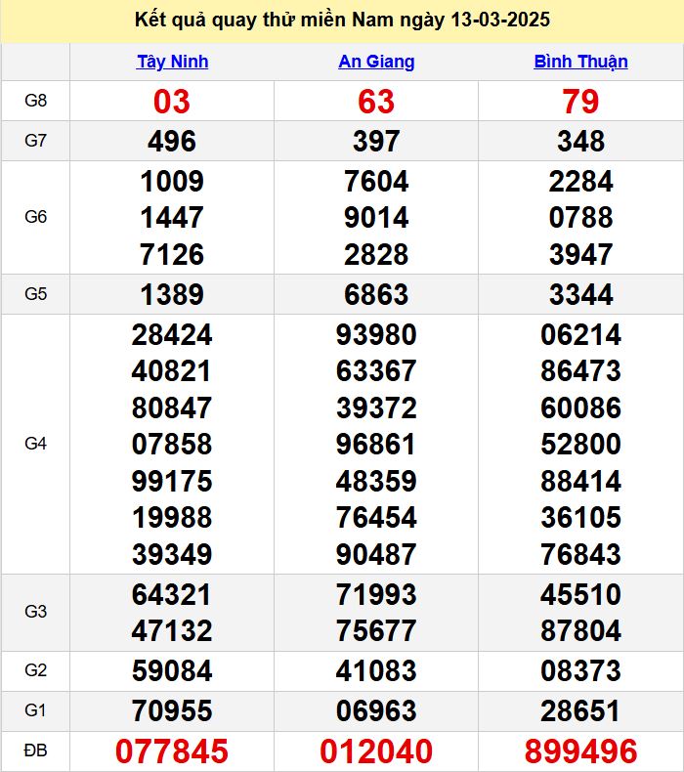Open the Bình Thuận province link
The width and height of the screenshot is (684, 772).
pyautogui.click(x=580, y=62)
